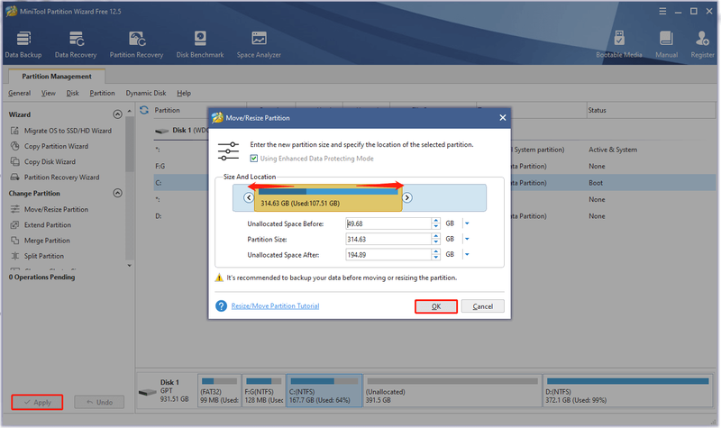
Task: Click the Unallocated Space Before input field
Action: (388, 223)
